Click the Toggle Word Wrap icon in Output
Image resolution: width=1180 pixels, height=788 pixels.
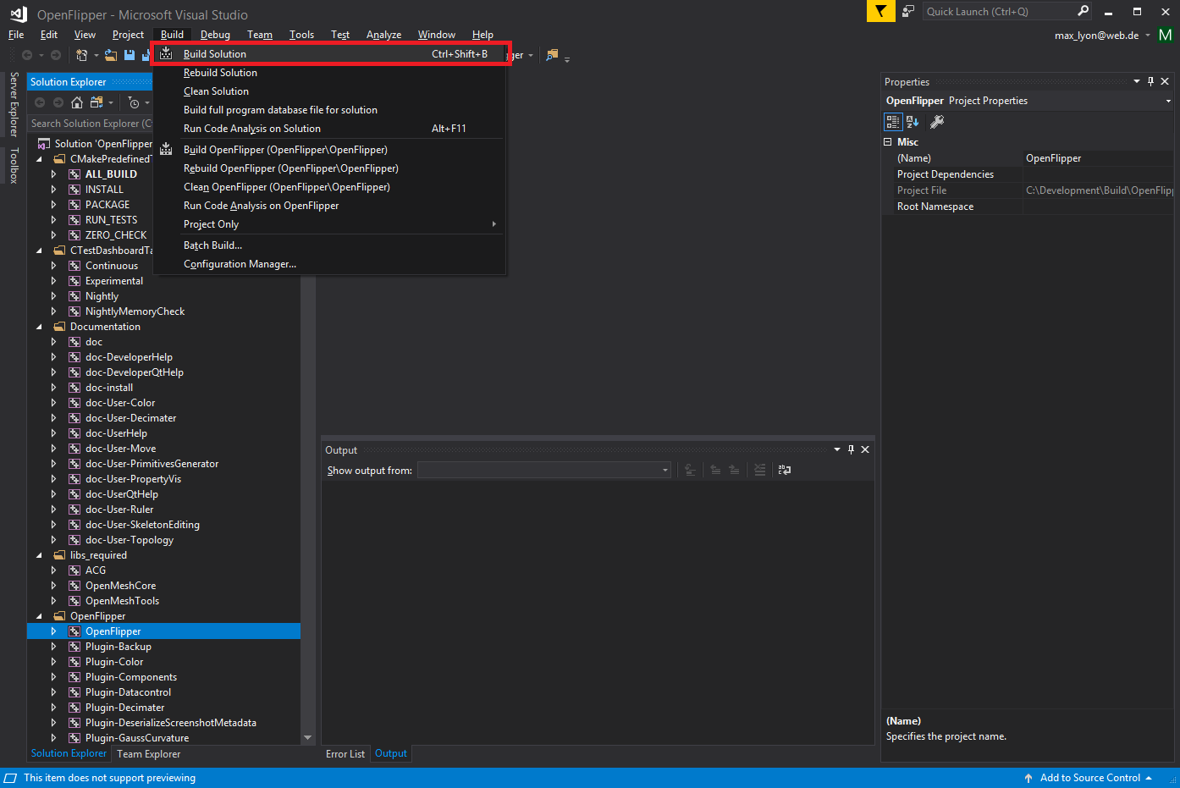(784, 469)
